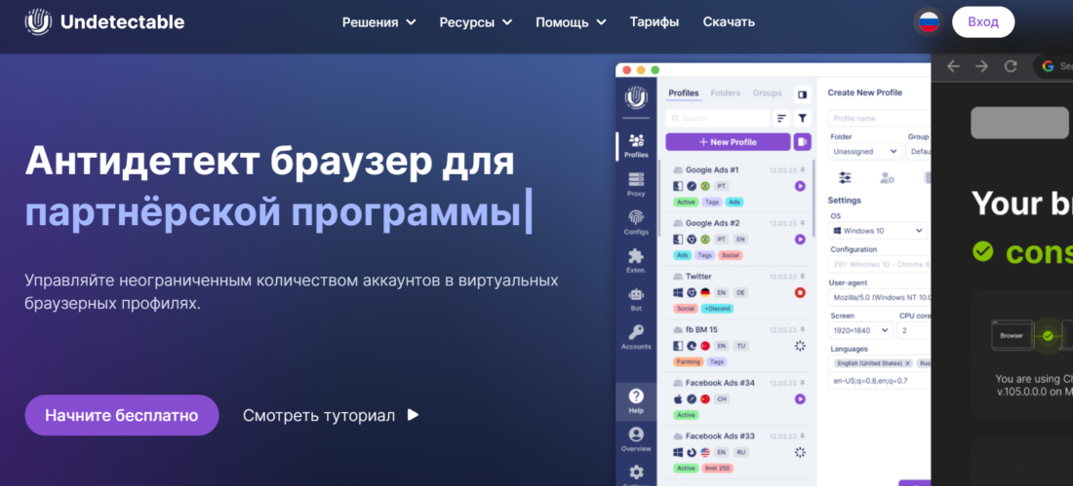The width and height of the screenshot is (1073, 486).
Task: Open the OS dropdown showing Windows 10
Action: pyautogui.click(x=877, y=231)
